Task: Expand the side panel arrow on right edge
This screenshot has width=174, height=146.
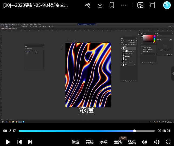Action: [x=172, y=74]
